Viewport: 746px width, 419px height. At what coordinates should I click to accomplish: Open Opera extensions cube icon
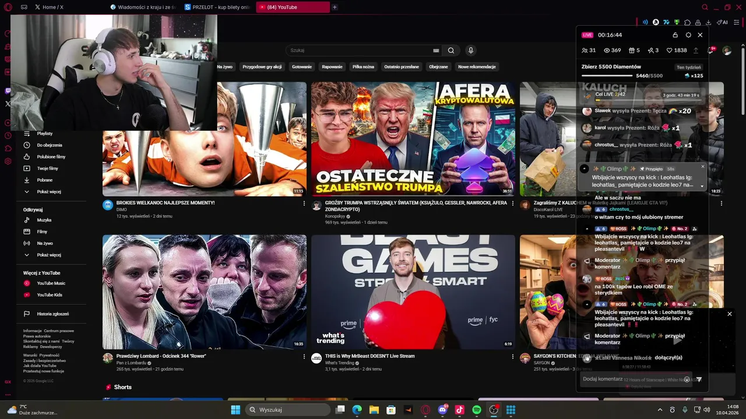(687, 22)
